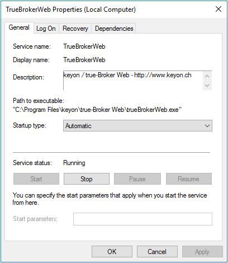
Task: Click the Resume button
Action: click(x=188, y=179)
